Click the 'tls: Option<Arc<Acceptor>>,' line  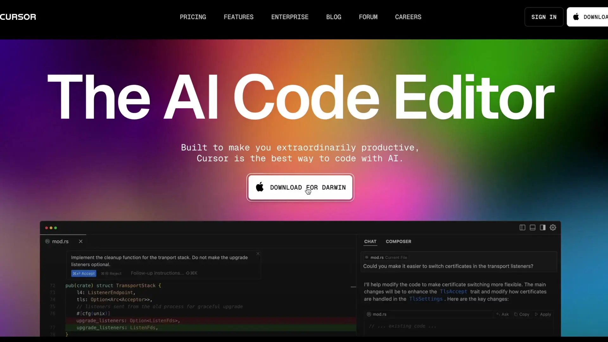pyautogui.click(x=114, y=299)
